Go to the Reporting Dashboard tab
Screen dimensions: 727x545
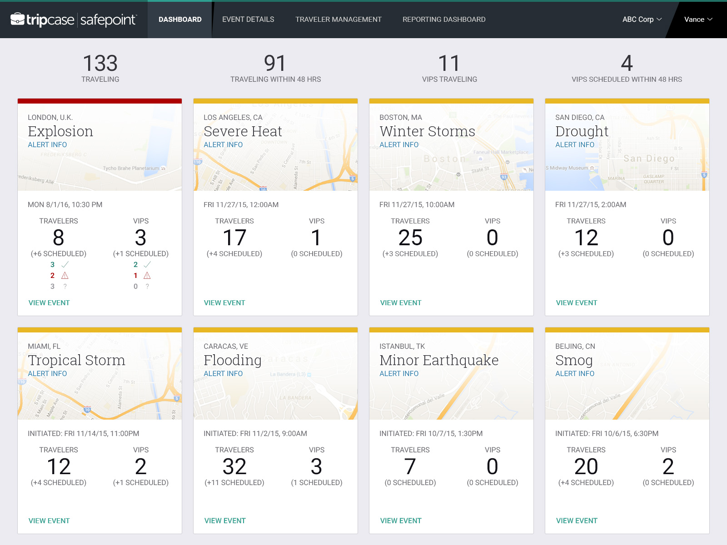443,20
